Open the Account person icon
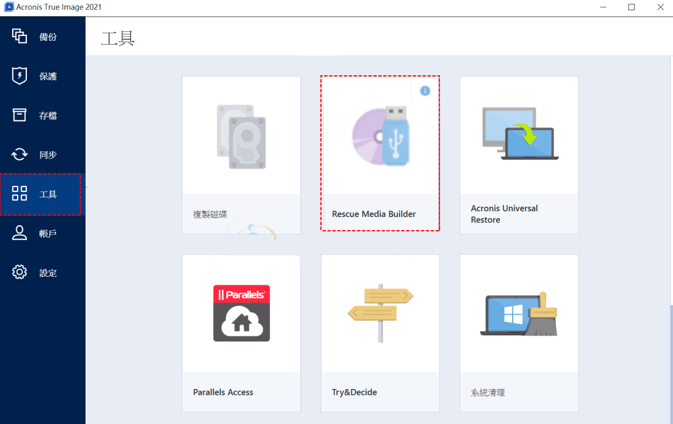Viewport: 673px width, 424px height. tap(19, 233)
